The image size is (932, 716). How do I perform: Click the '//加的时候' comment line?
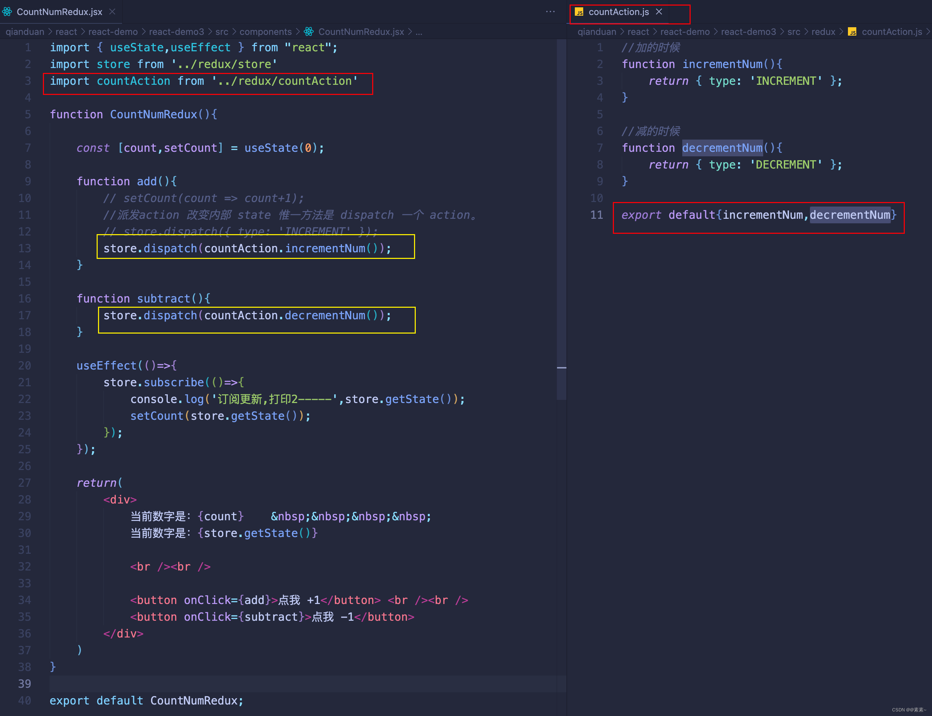coord(651,47)
